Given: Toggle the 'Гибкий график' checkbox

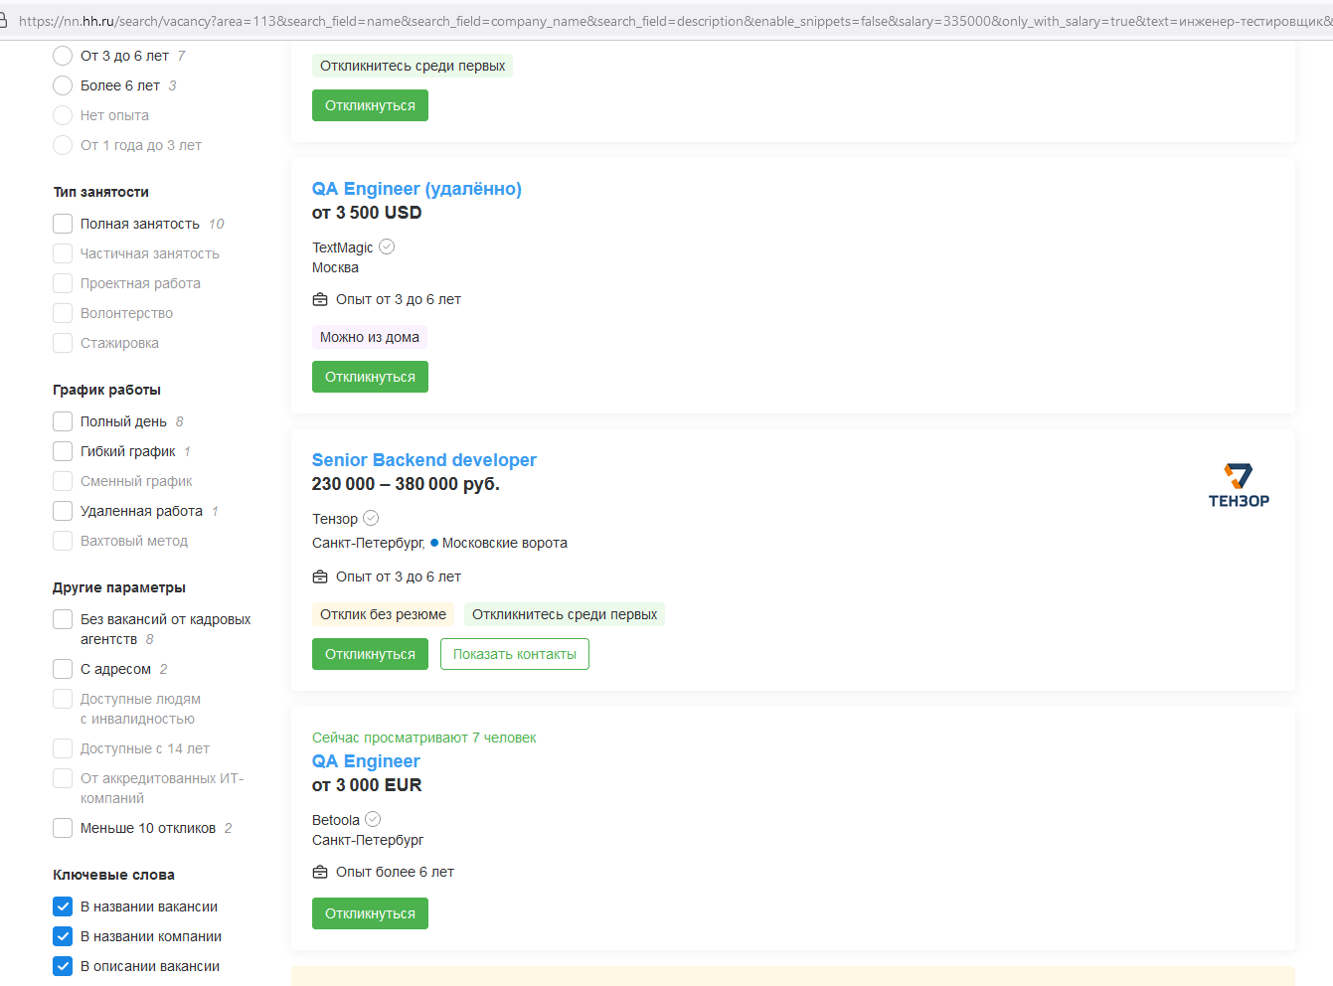Looking at the screenshot, I should tap(63, 451).
